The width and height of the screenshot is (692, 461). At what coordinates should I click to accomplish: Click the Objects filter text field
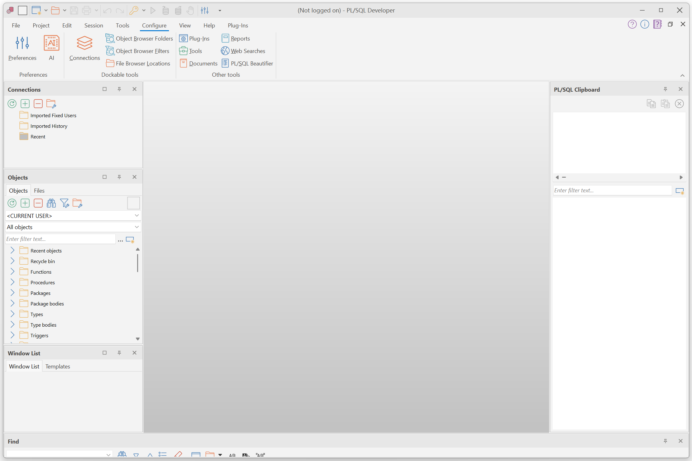(x=60, y=239)
